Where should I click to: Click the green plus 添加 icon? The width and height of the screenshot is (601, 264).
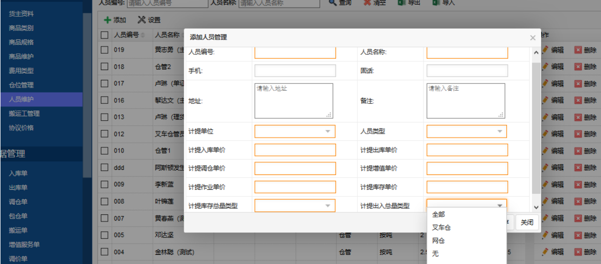107,20
